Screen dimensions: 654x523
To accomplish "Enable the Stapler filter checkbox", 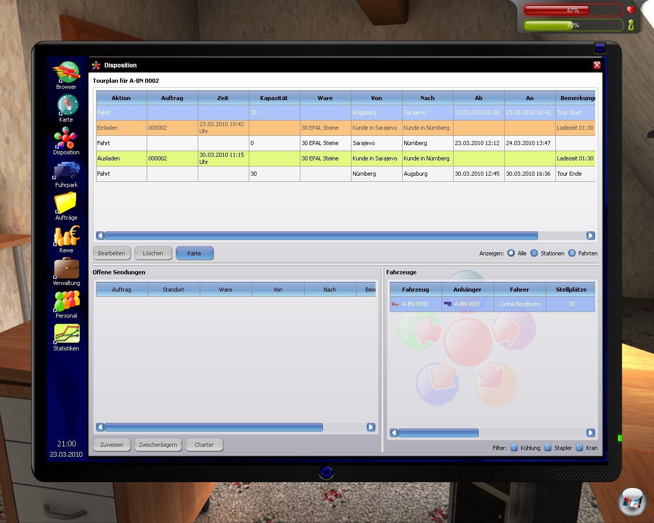I will point(548,448).
